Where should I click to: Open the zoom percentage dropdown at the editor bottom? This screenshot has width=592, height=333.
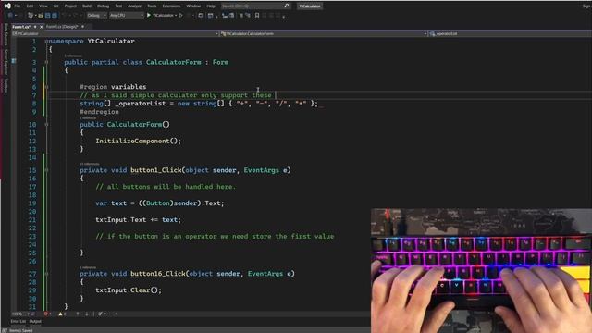click(x=20, y=314)
